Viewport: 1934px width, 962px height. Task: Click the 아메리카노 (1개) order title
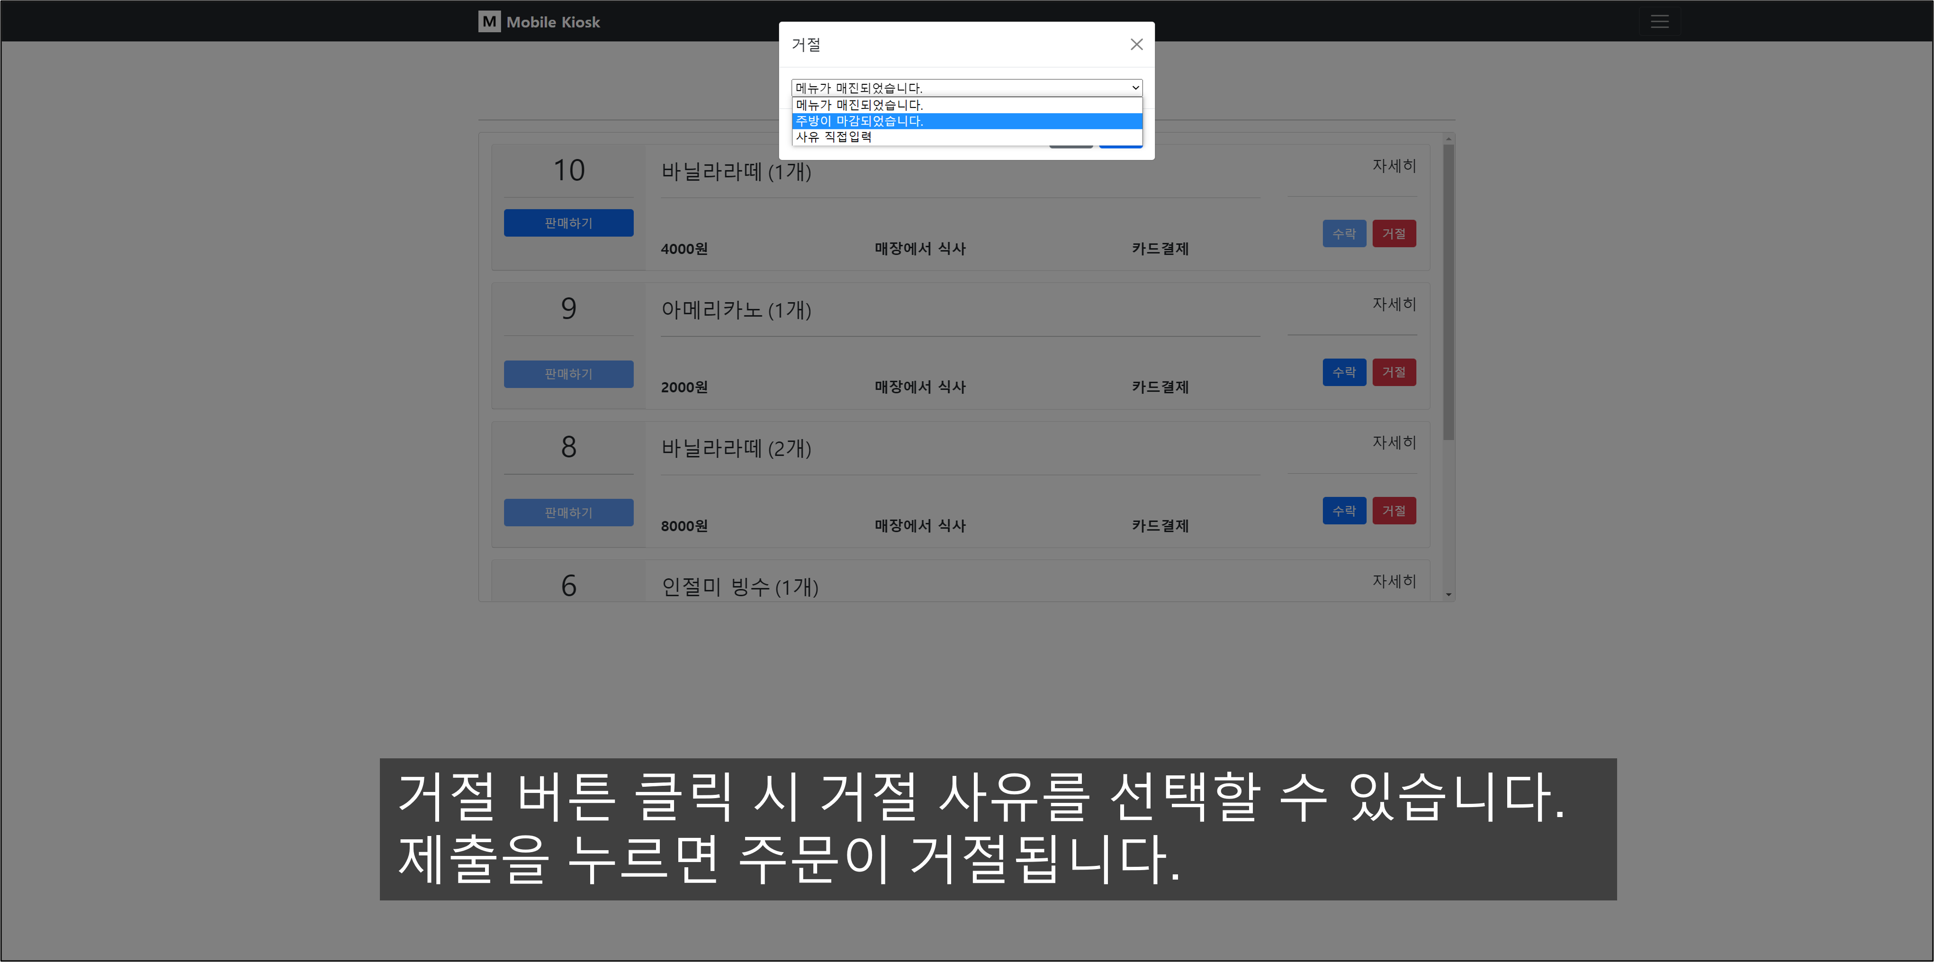tap(736, 309)
